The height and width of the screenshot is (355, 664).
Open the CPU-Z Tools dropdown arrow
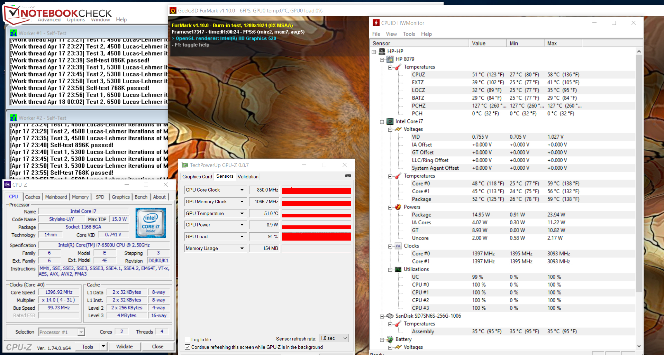tap(103, 346)
